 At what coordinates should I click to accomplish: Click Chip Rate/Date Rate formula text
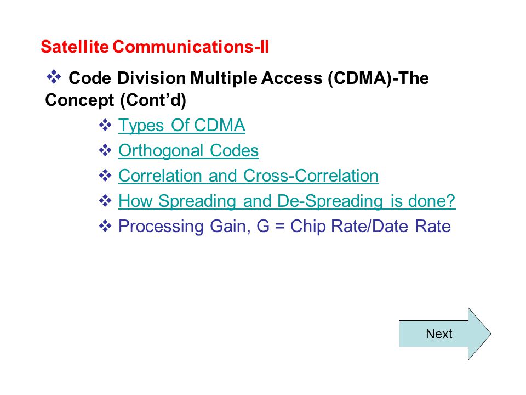click(370, 226)
